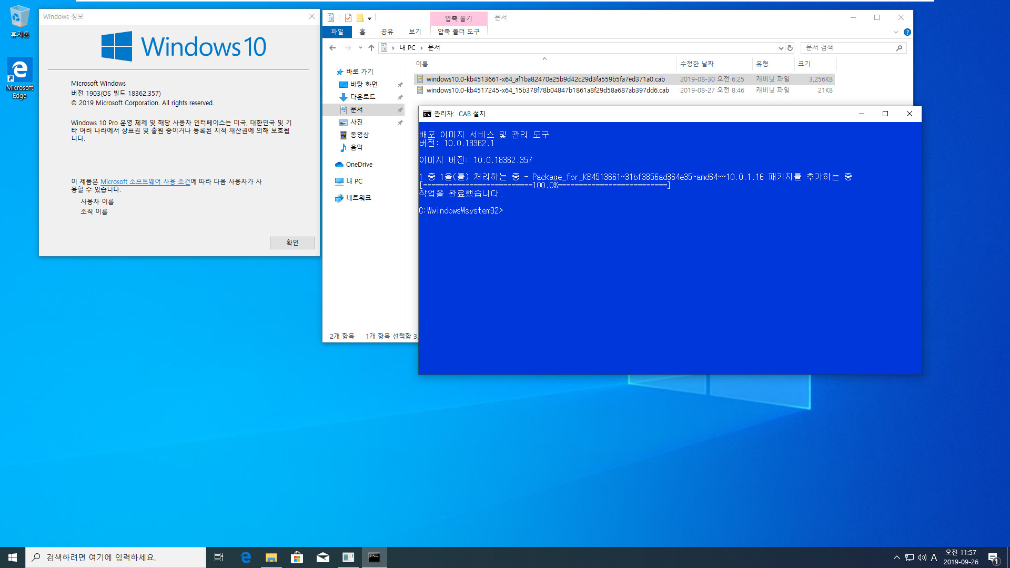Select 문서 in navigation pane

pos(363,109)
